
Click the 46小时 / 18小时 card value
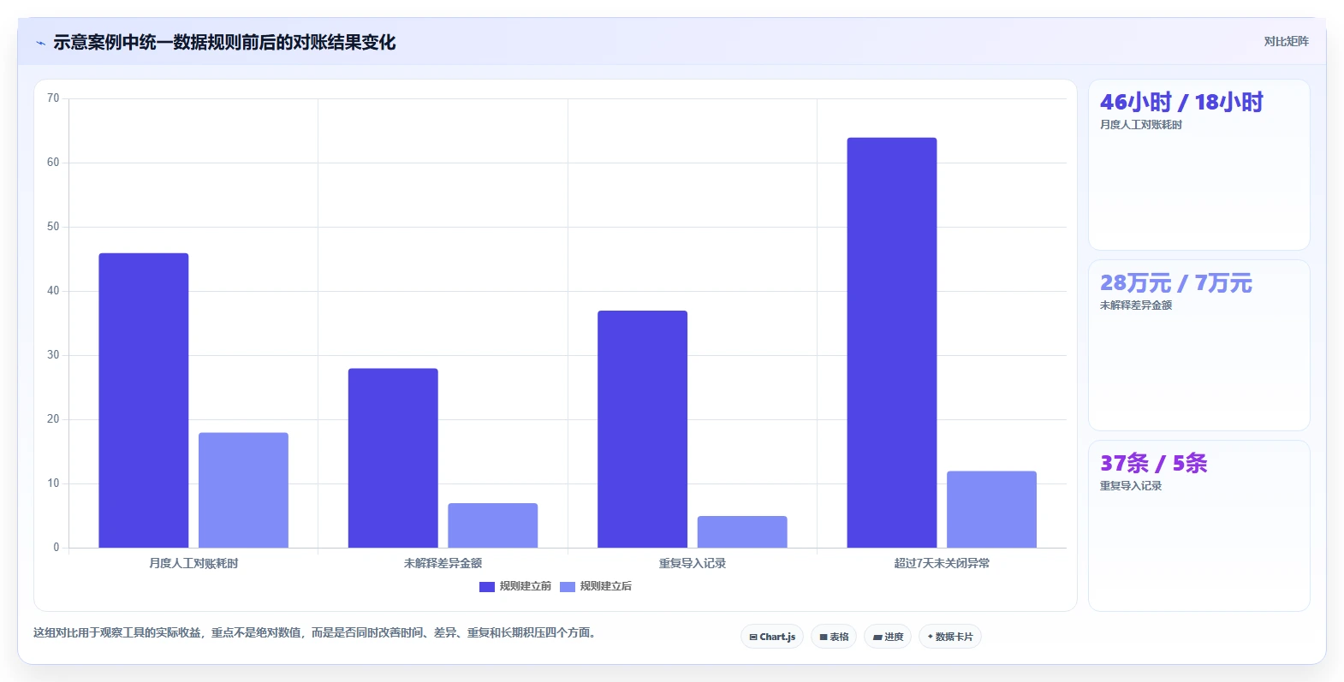point(1181,103)
